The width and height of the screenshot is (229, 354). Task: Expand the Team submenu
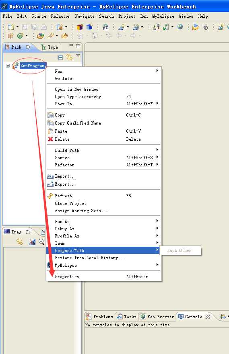click(104, 243)
